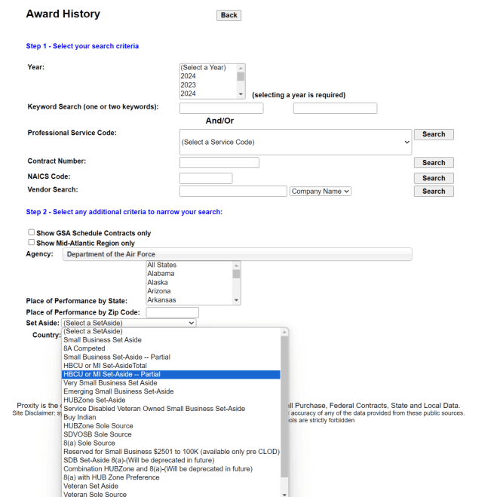Focus the Place of Performance Zip Code field
The height and width of the screenshot is (497, 497).
point(173,312)
